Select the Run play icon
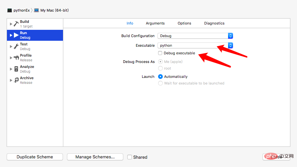The width and height of the screenshot is (297, 167). (16, 35)
